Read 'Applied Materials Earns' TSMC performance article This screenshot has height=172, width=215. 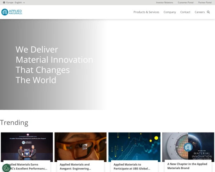pyautogui.click(x=27, y=166)
